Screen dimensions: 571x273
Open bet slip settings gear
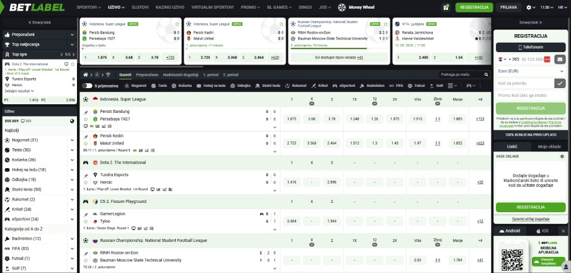pos(562,156)
